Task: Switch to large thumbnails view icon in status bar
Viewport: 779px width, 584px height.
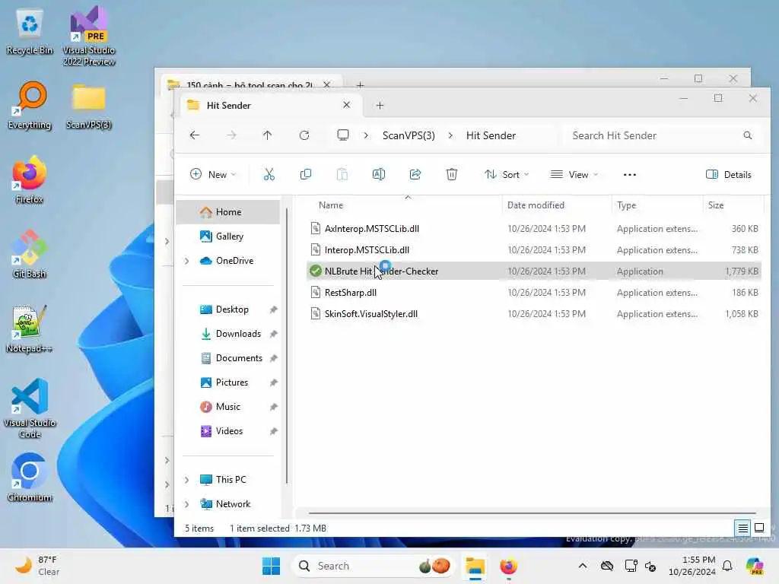Action: pos(759,528)
